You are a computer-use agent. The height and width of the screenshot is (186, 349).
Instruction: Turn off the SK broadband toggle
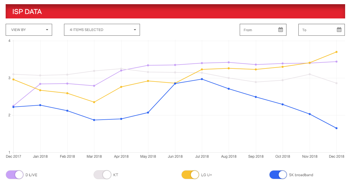click(x=278, y=175)
